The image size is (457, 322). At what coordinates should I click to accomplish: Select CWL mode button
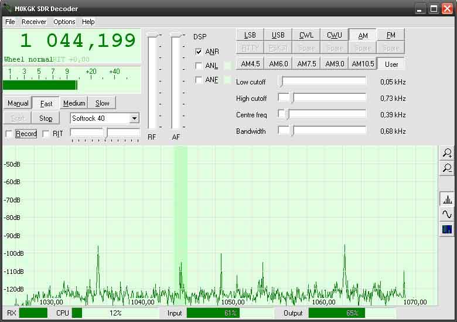pyautogui.click(x=306, y=35)
